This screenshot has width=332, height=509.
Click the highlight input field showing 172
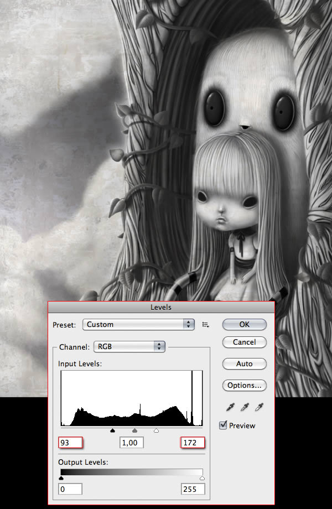[x=193, y=443]
